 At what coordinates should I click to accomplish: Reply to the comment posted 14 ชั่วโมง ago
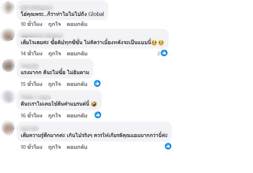point(77,54)
